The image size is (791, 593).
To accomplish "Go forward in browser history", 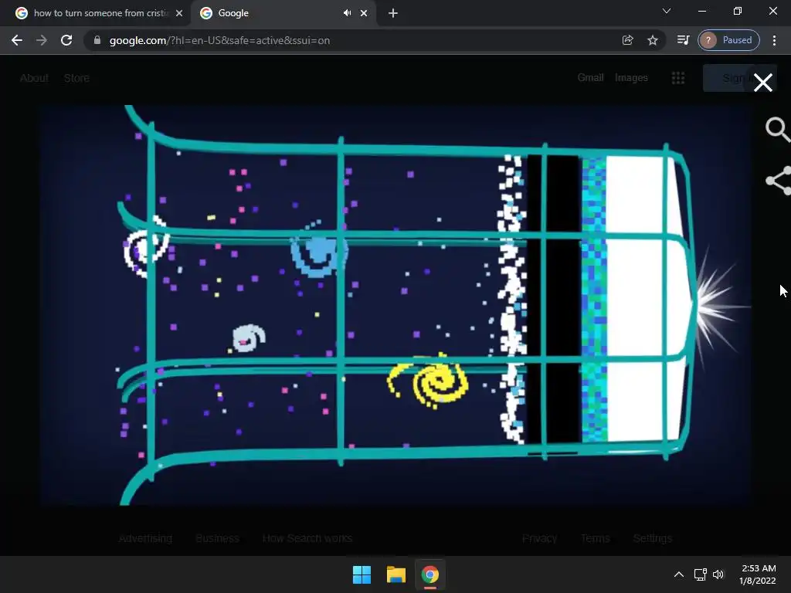I will (x=42, y=40).
